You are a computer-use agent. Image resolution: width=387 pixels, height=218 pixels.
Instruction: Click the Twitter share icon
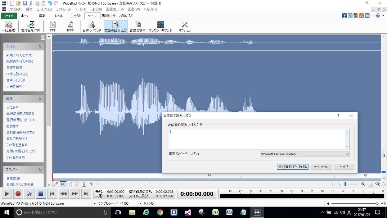(350, 16)
